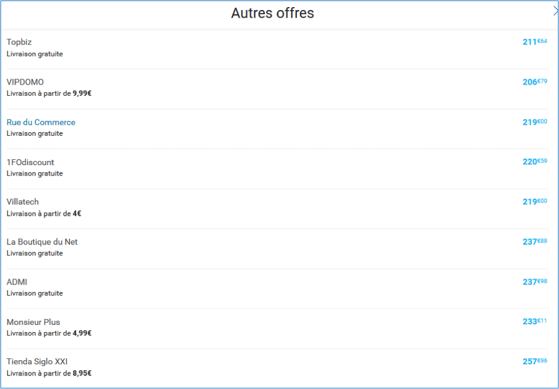559x389 pixels.
Task: Open the Tienda Siglo XXI offer
Action: point(37,361)
